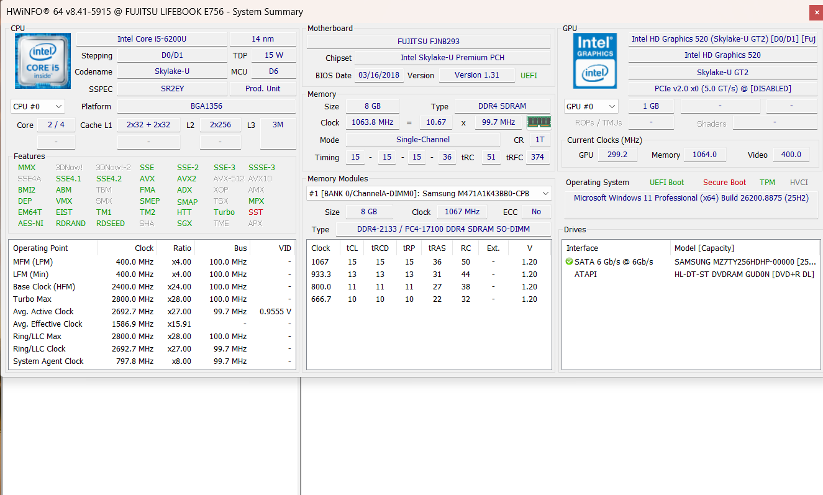Select the System Agent Clock row
The height and width of the screenshot is (495, 823).
click(152, 361)
